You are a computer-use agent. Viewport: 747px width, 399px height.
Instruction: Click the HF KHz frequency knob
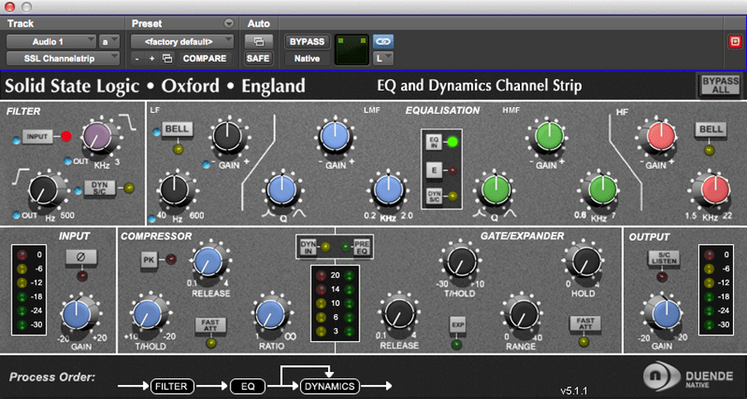point(715,189)
